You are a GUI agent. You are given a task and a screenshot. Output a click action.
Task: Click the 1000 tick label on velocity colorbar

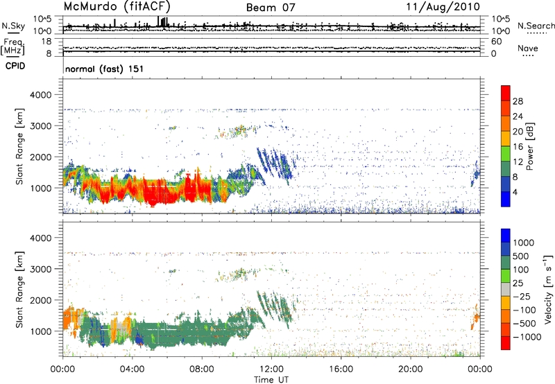[x=524, y=243]
